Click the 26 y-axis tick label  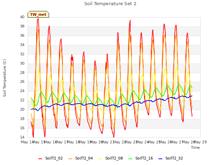(22, 82)
